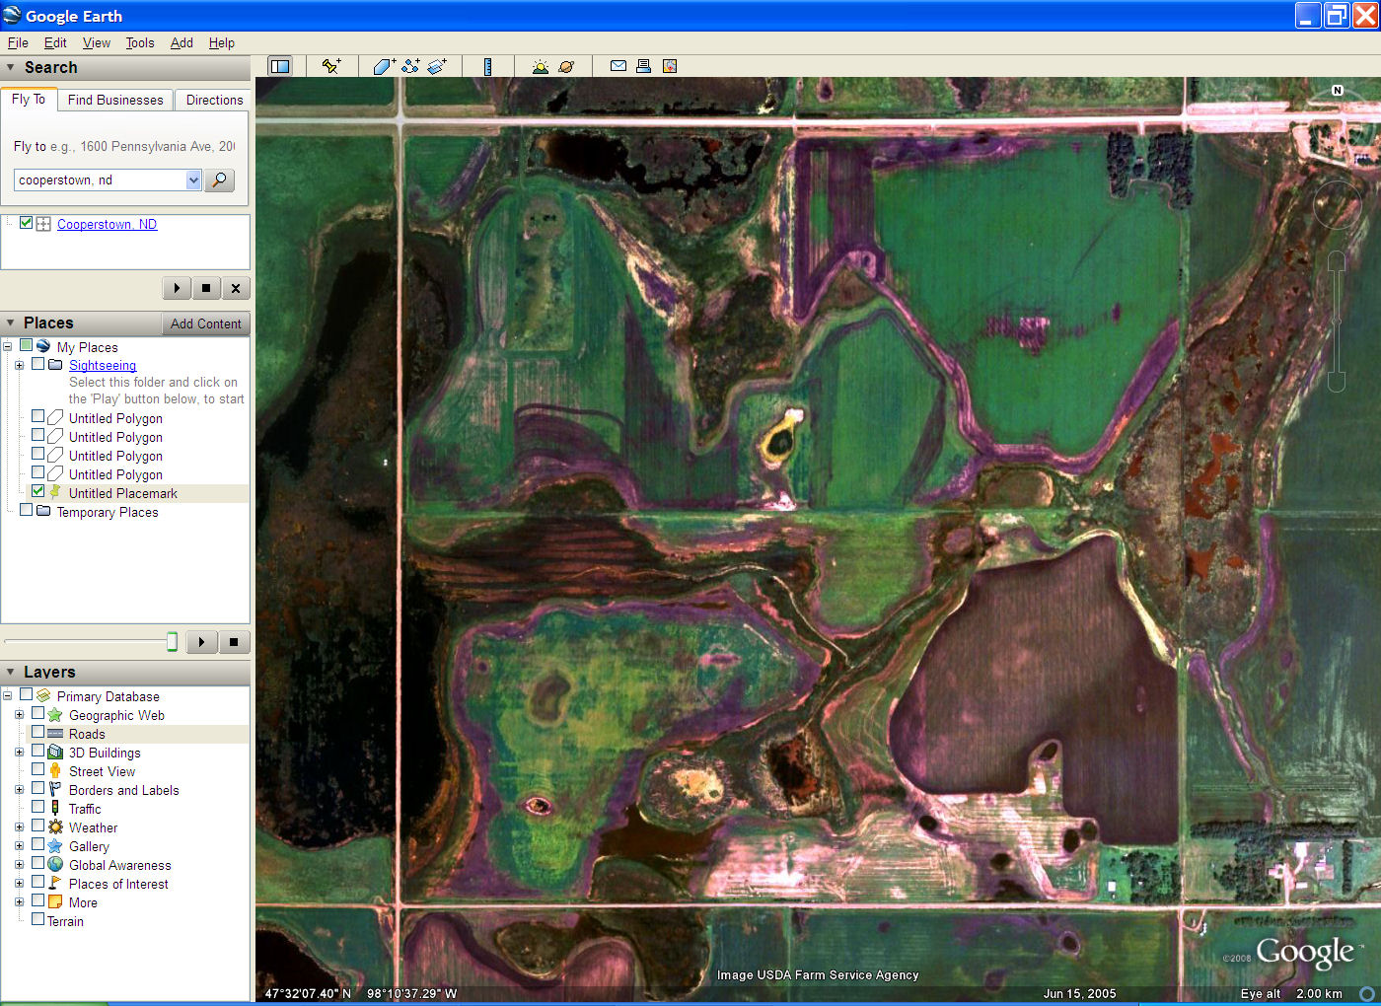1381x1006 pixels.
Task: Click the Weather sun layer icon
Action: [x=55, y=827]
